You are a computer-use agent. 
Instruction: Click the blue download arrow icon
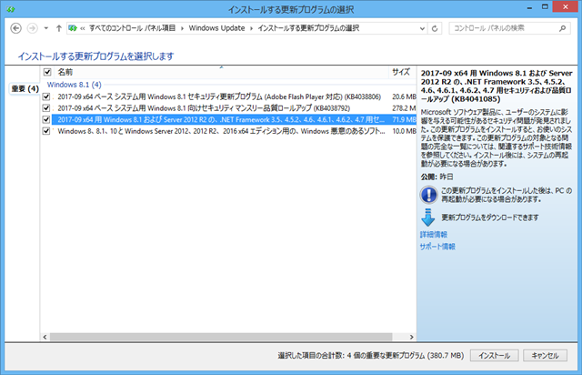[x=428, y=218]
